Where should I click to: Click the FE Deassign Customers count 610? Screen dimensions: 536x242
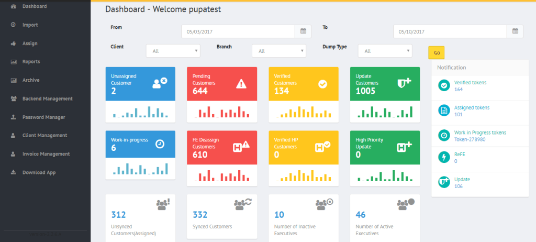click(200, 155)
